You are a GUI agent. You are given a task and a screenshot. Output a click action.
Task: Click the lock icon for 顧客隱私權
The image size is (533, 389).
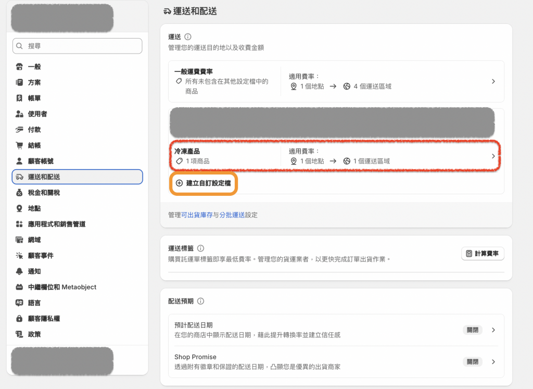(x=20, y=318)
